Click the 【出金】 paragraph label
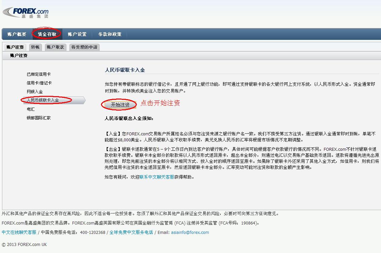The image size is (381, 253). [113, 149]
